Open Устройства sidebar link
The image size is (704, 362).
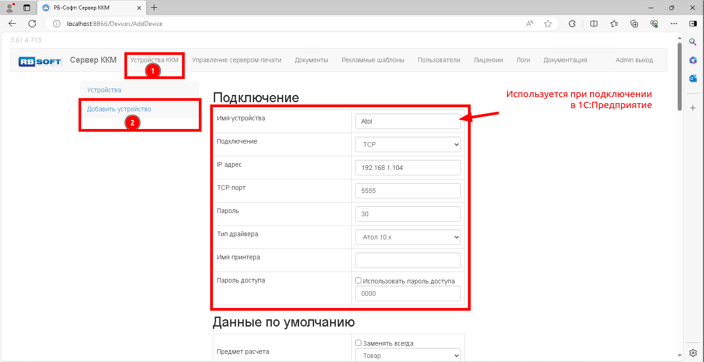tap(104, 90)
